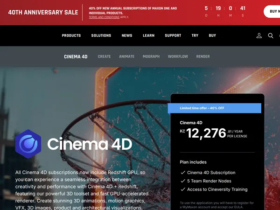Click the checkmark beside Cineversity Training

click(183, 189)
